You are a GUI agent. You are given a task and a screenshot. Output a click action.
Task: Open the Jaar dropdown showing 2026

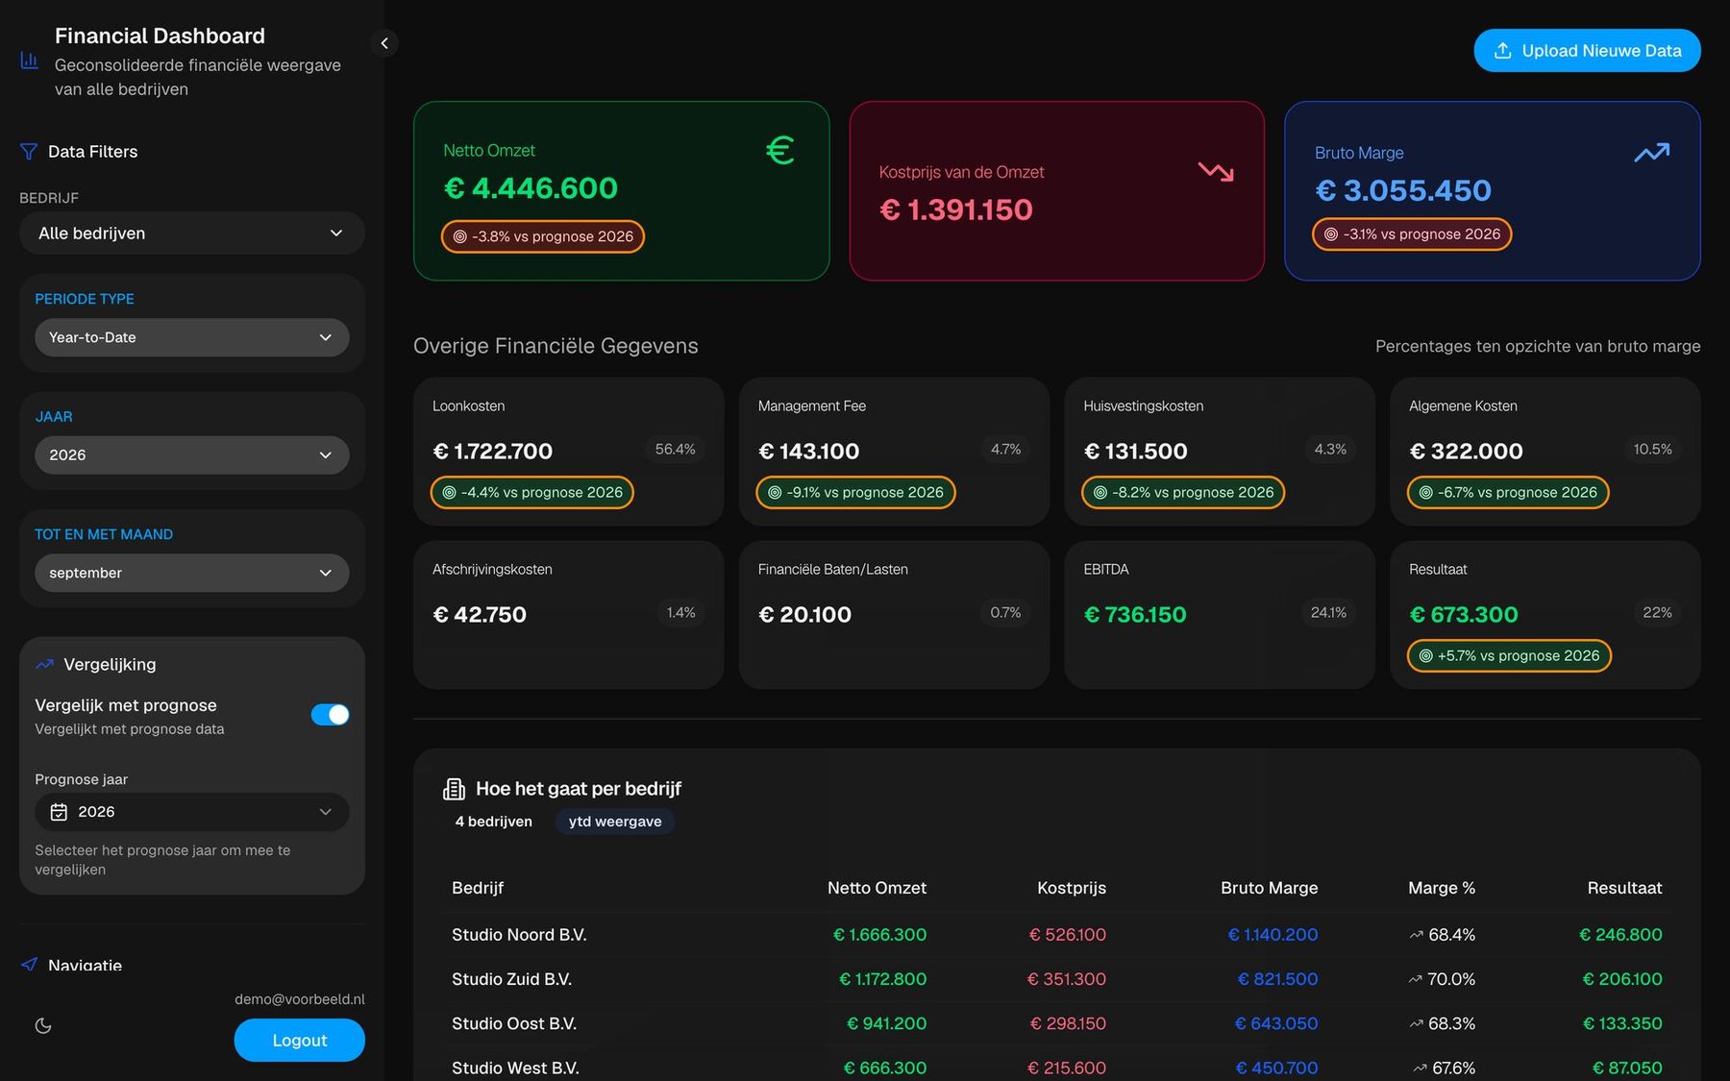(x=192, y=455)
